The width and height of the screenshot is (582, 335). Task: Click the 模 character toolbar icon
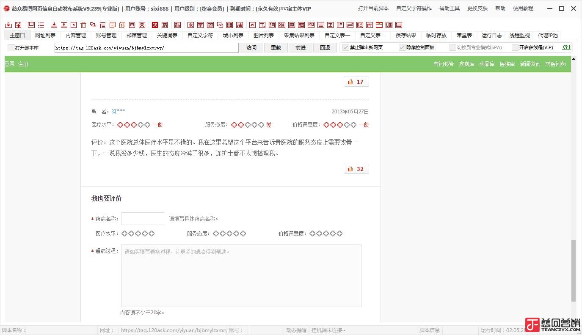click(x=210, y=25)
